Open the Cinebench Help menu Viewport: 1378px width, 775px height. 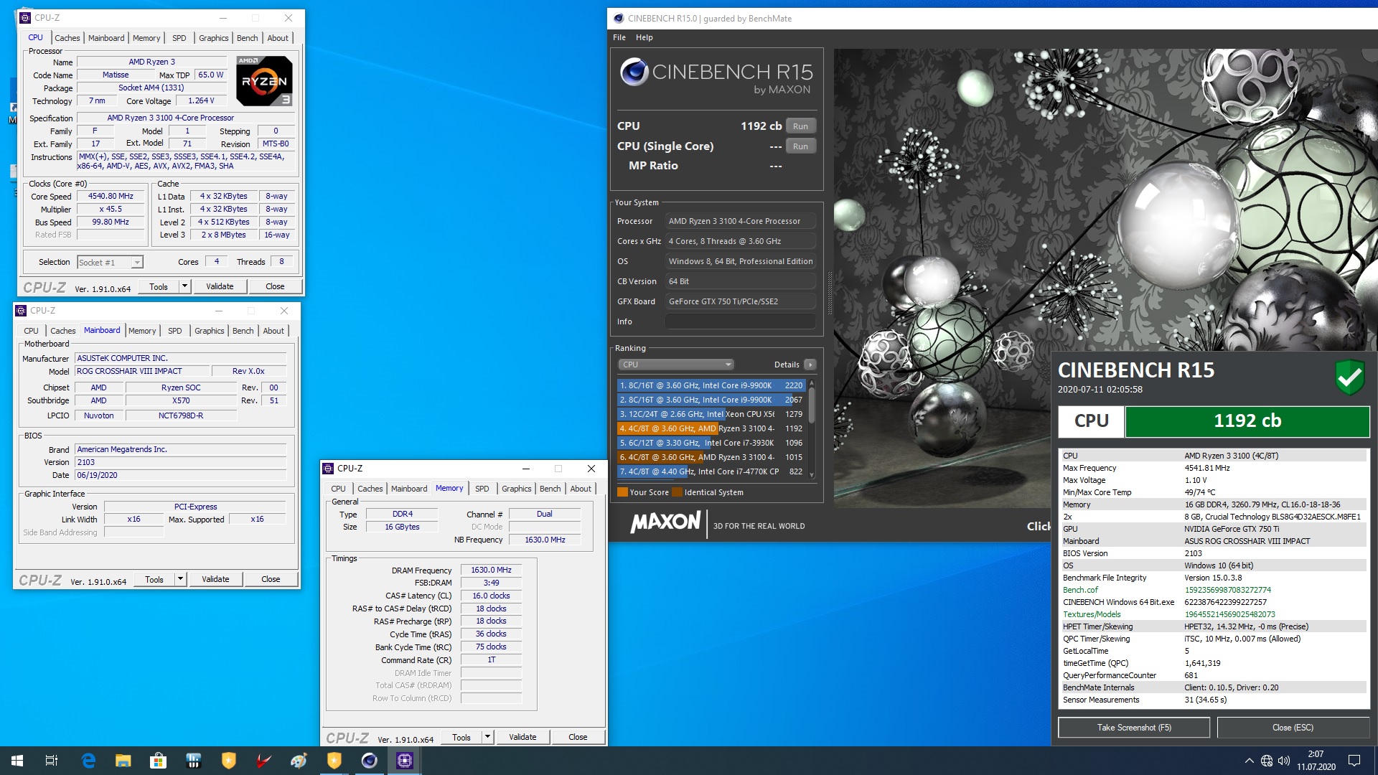pyautogui.click(x=645, y=37)
